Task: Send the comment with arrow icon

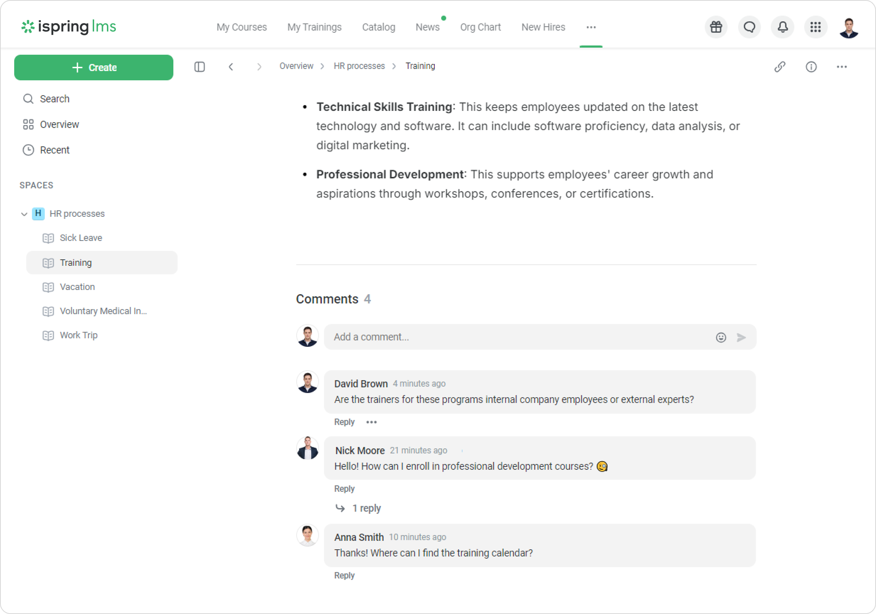Action: pyautogui.click(x=741, y=337)
